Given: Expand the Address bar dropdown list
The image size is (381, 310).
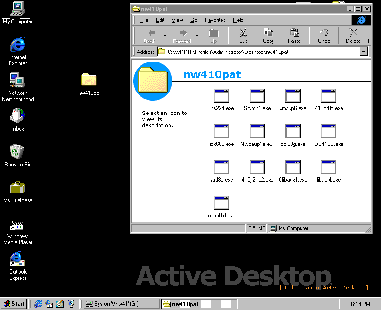Looking at the screenshot, I should (363, 52).
